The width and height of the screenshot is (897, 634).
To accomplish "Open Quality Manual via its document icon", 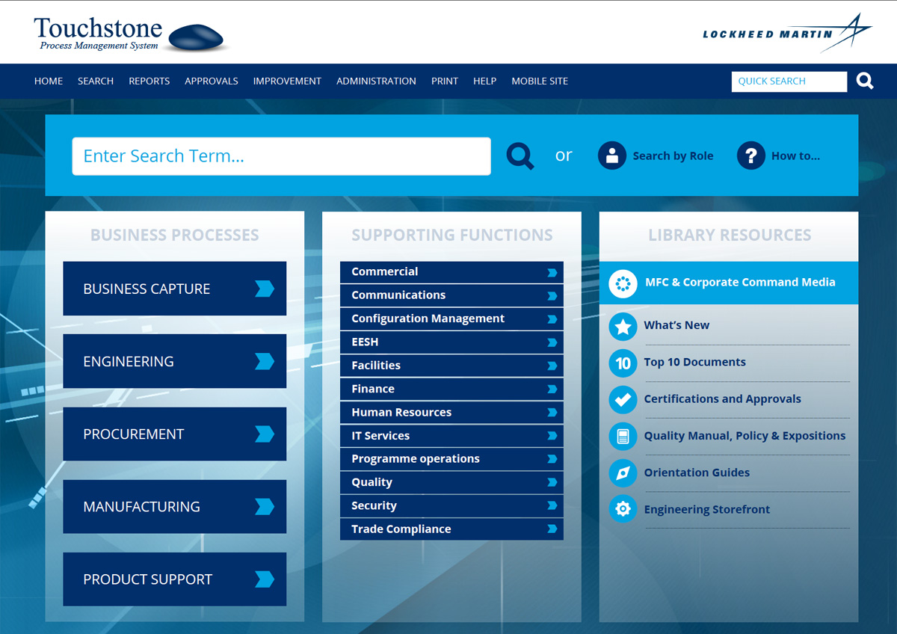I will 623,436.
